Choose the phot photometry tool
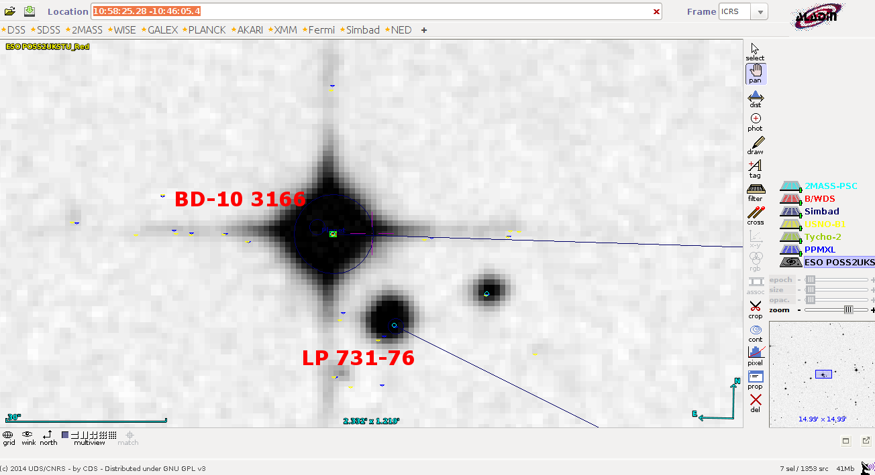This screenshot has height=475, width=875. 756,121
